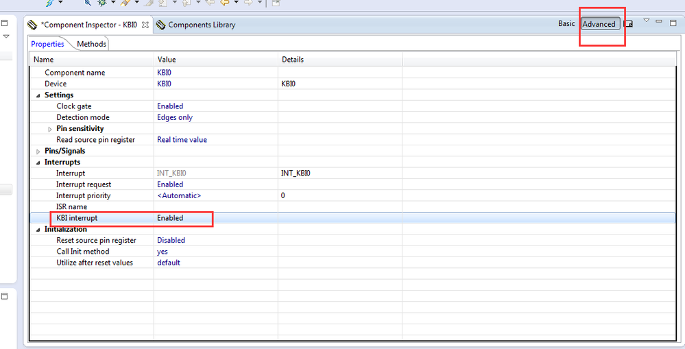Open the view menu triangle in Component Inspector
The image size is (685, 349).
[647, 20]
